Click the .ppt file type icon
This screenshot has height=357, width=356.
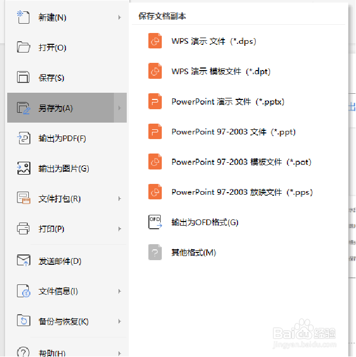pos(155,131)
